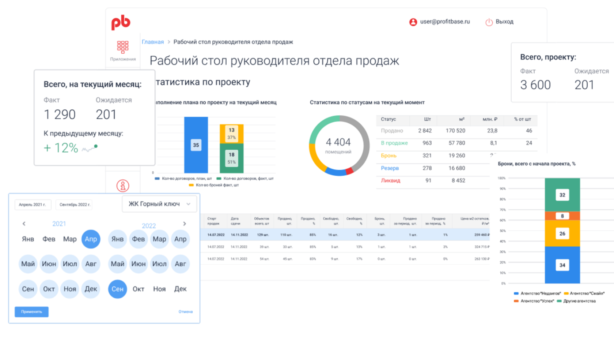Select Дек under year 2022
The image size is (614, 359).
point(181,289)
